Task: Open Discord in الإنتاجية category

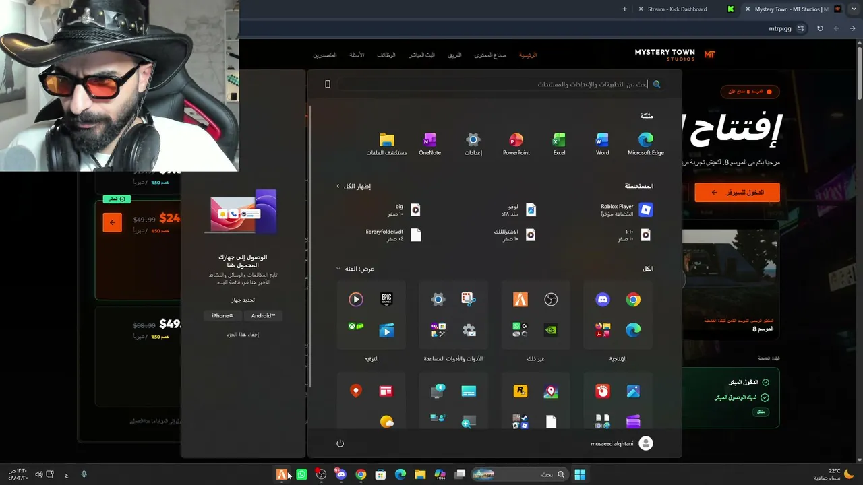Action: (x=603, y=300)
